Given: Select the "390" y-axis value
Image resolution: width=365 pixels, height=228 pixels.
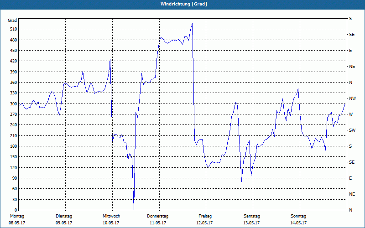Looking at the screenshot, I should pyautogui.click(x=14, y=72).
